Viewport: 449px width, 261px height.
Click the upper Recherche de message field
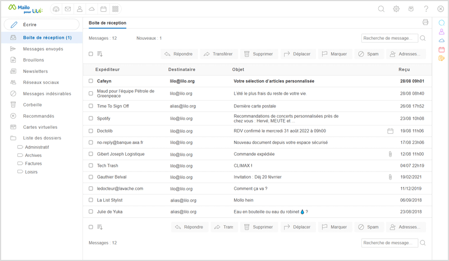pos(390,38)
